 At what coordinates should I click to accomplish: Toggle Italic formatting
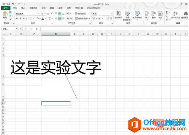tap(20, 18)
